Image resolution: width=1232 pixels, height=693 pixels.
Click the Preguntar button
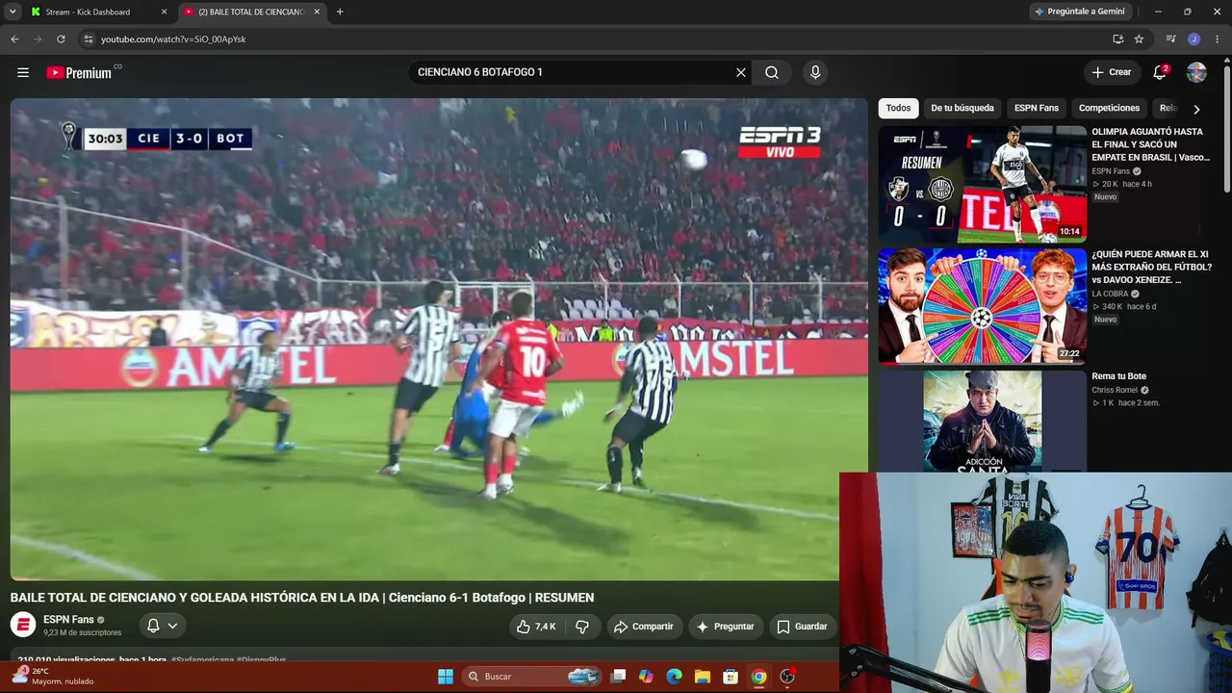point(725,627)
